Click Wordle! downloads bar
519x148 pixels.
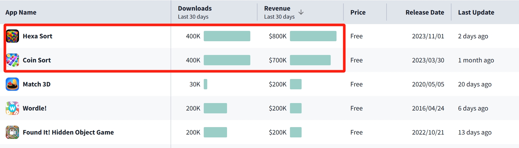click(215, 108)
